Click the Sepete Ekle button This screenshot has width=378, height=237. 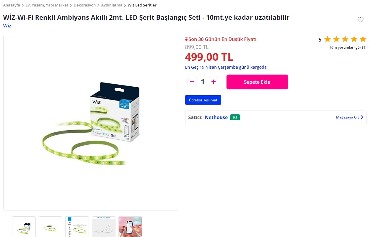(257, 82)
